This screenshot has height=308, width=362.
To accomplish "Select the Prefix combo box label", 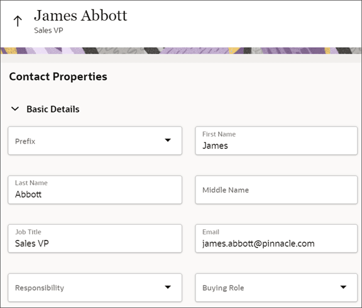I will [x=25, y=141].
